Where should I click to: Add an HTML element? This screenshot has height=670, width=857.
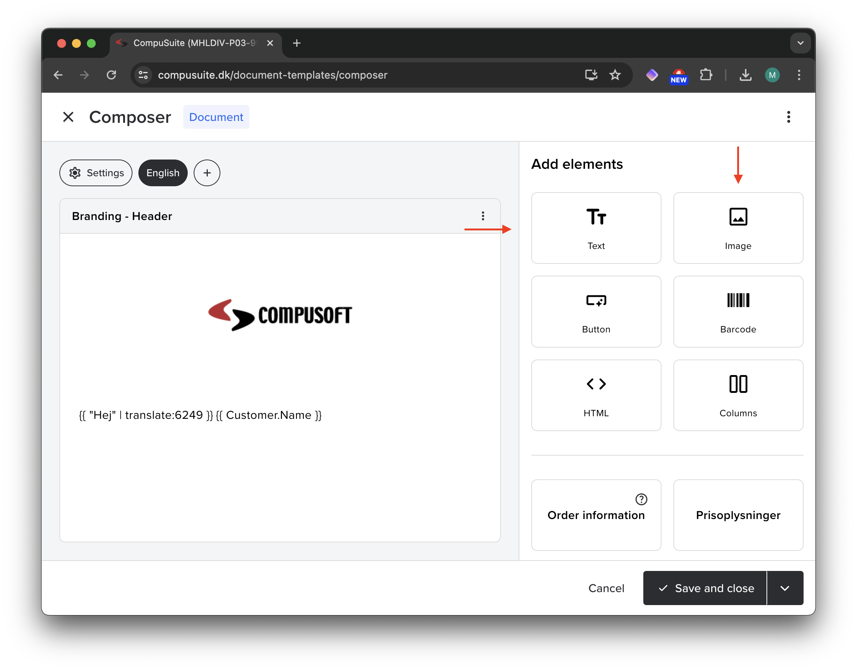(x=596, y=395)
